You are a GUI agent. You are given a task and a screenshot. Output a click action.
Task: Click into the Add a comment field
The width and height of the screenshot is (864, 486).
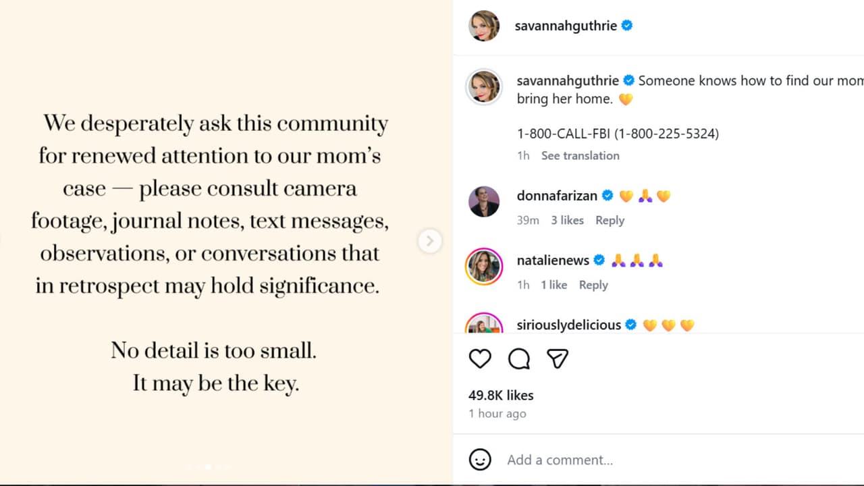[560, 460]
